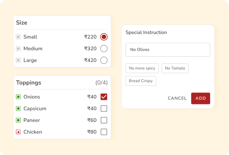229x155 pixels.
Task: Uncheck the Onions topping checkbox
Action: coord(104,97)
